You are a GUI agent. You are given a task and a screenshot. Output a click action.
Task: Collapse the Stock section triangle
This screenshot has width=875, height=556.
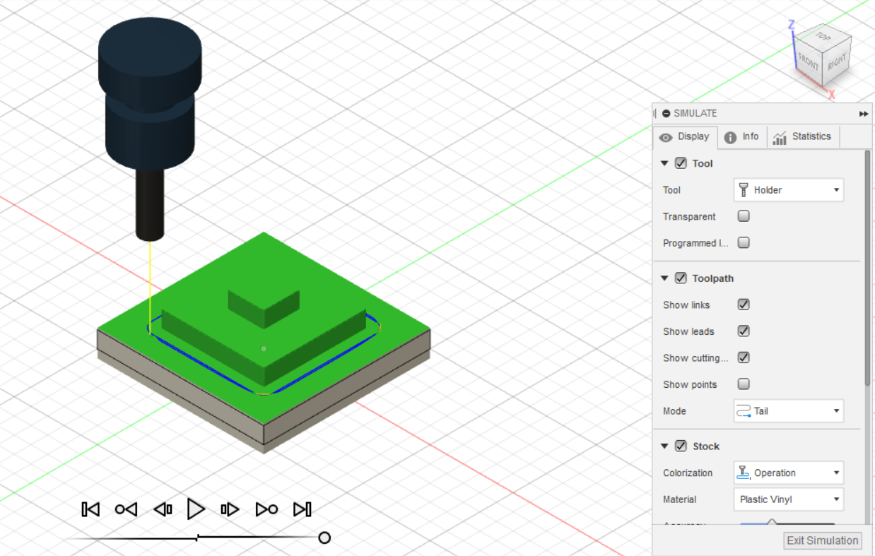(664, 446)
